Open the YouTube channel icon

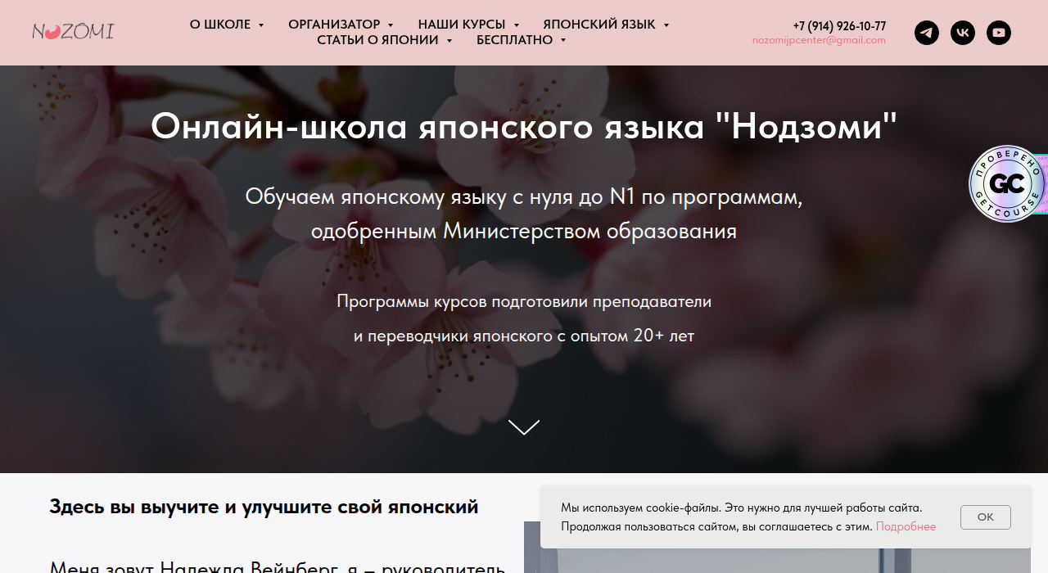coord(999,33)
